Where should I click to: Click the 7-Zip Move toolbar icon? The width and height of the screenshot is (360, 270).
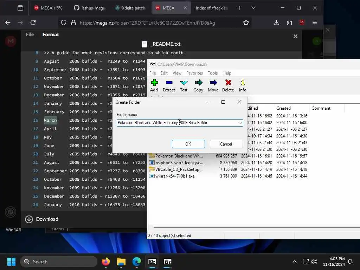coord(213,85)
